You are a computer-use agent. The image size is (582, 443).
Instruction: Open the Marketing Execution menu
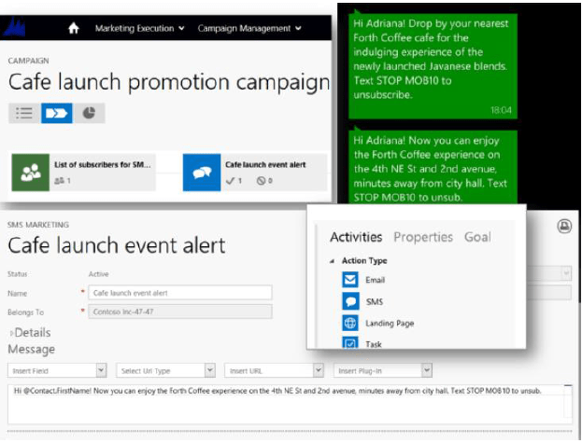[139, 28]
